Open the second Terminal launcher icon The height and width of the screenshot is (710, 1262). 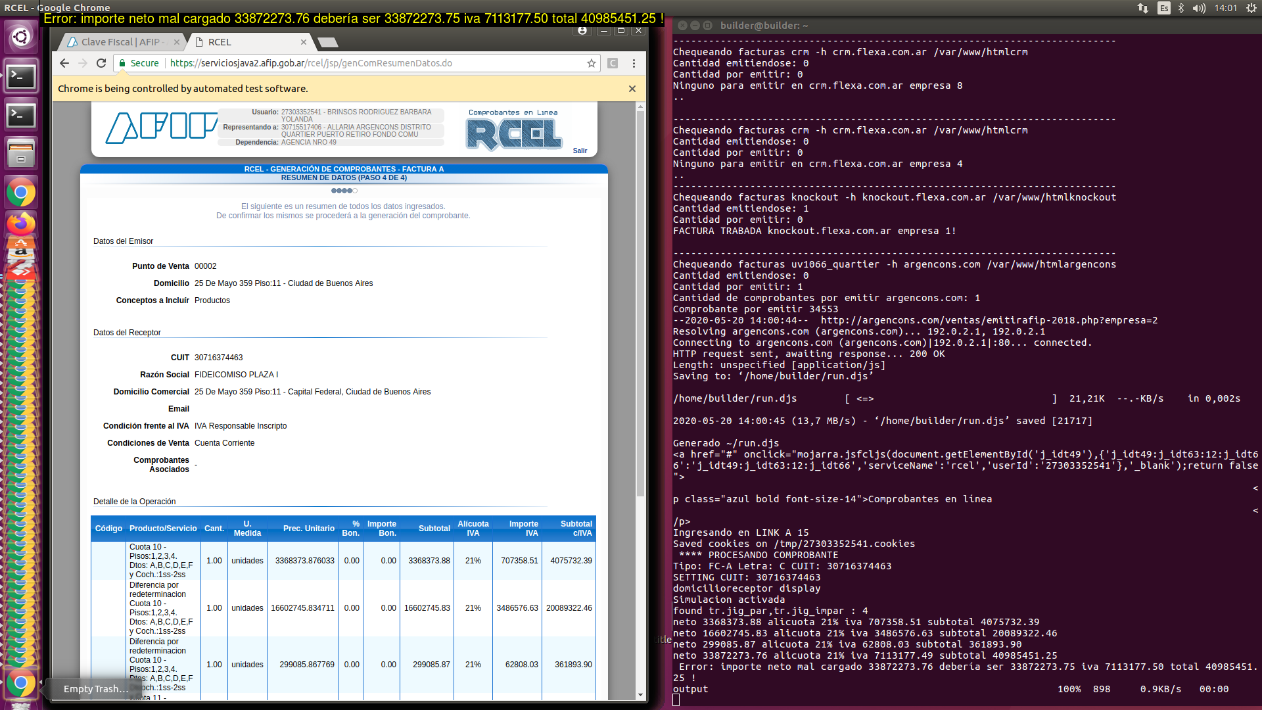21,115
